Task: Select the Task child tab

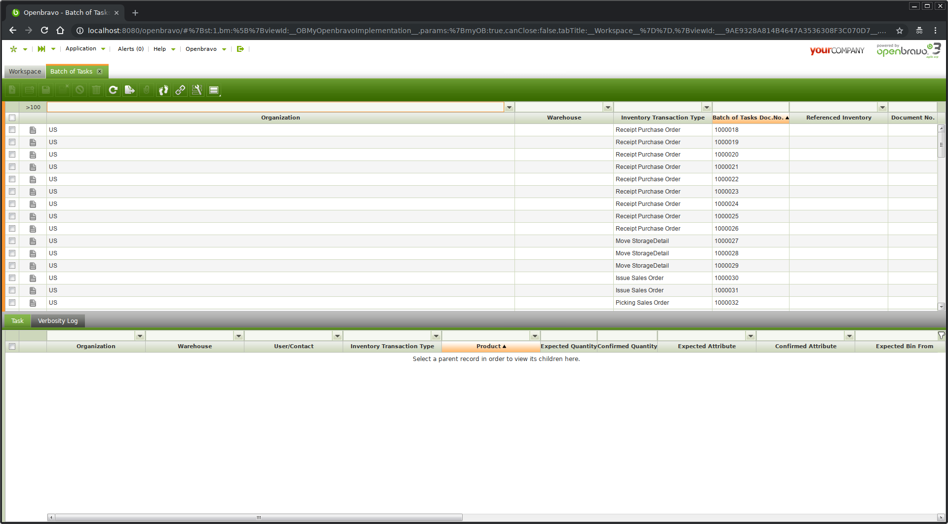Action: point(18,321)
